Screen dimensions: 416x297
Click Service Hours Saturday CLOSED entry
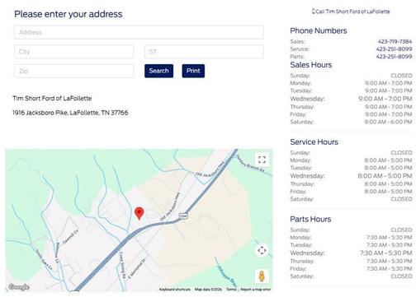351,199
